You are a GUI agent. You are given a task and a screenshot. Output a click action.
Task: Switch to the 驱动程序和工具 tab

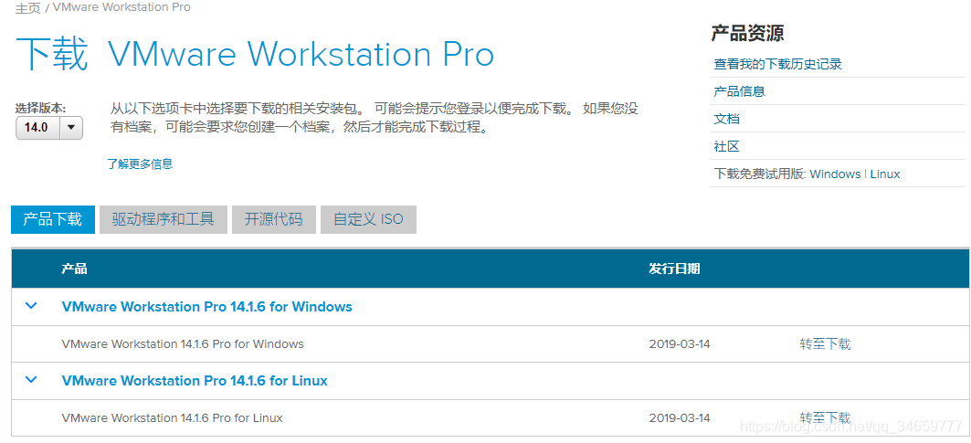pyautogui.click(x=164, y=219)
